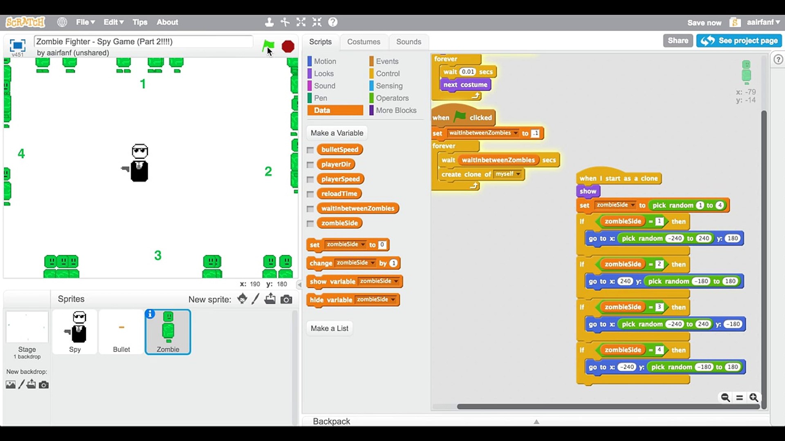Viewport: 785px width, 441px height.
Task: Click the upload sprite from file icon
Action: click(x=271, y=299)
